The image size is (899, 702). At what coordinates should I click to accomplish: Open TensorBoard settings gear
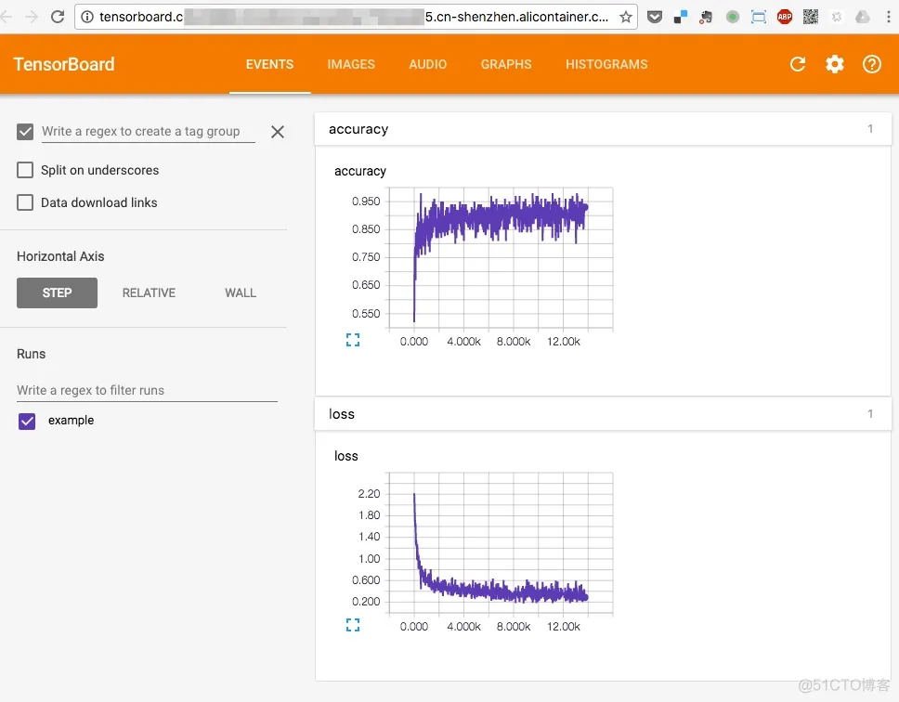(835, 64)
